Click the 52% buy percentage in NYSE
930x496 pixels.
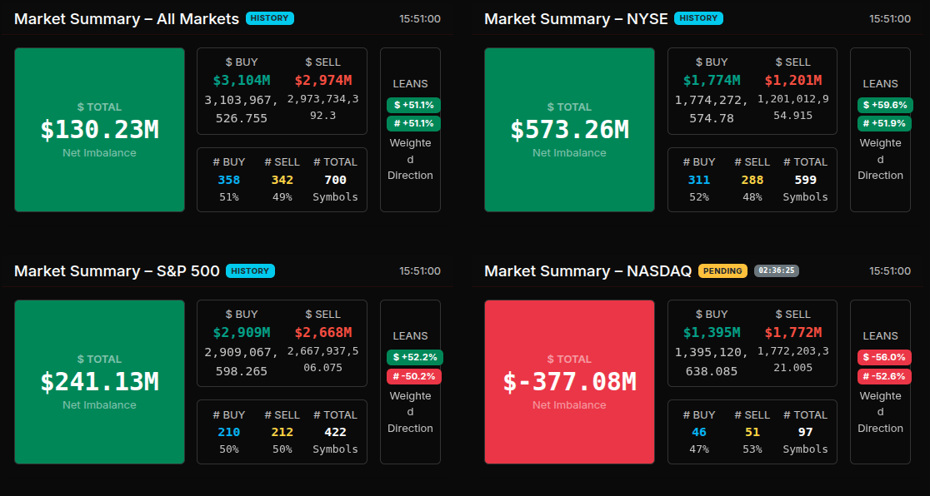[x=699, y=196]
